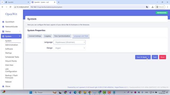Reload the current page
The image size is (170, 95).
pyautogui.click(x=10, y=7)
